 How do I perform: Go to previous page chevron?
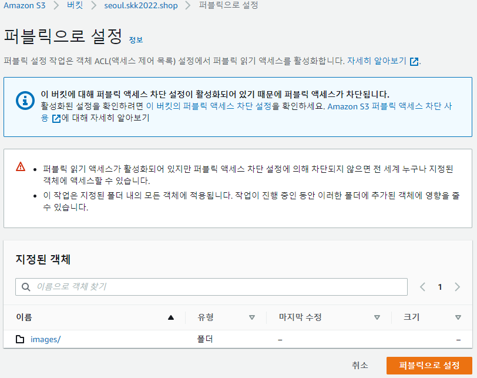pos(422,287)
